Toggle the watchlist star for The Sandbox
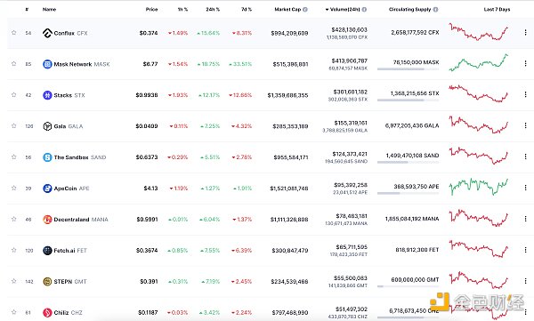Image resolution: width=534 pixels, height=321 pixels. [x=13, y=156]
